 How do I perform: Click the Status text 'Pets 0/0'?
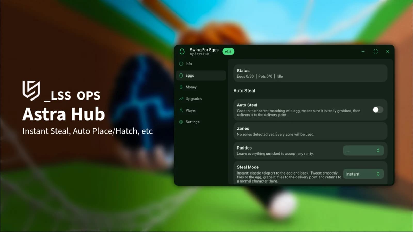coord(265,76)
